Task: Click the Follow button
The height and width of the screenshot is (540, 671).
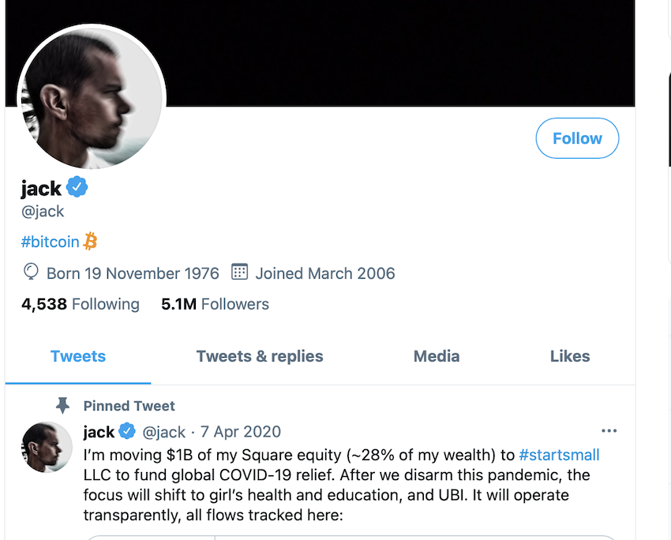Action: (x=577, y=139)
